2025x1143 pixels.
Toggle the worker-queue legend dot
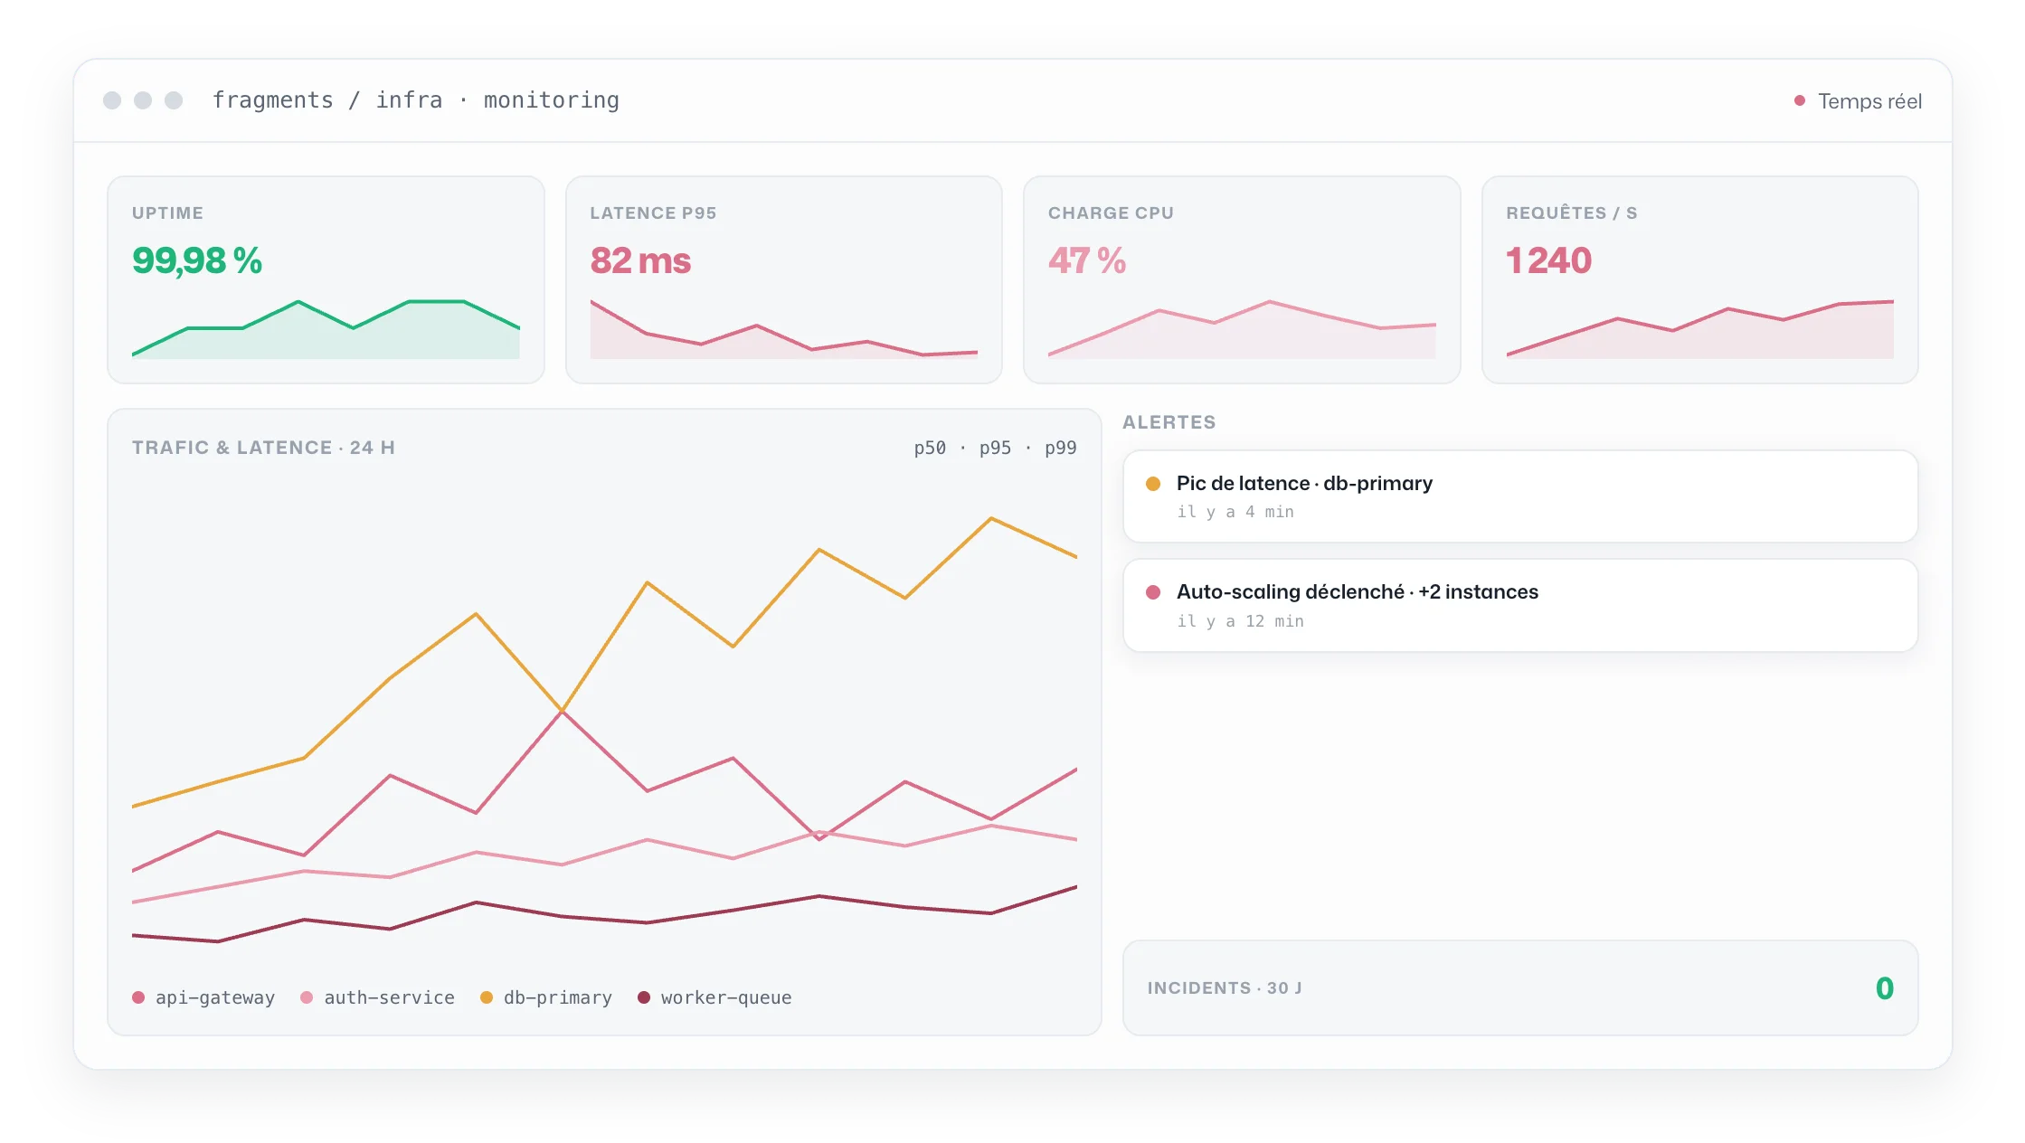click(x=644, y=997)
